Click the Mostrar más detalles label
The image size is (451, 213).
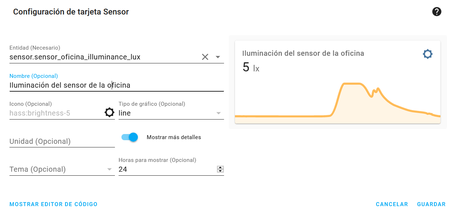174,137
